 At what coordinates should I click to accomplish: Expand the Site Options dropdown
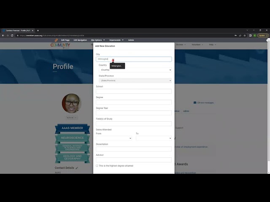(98, 40)
